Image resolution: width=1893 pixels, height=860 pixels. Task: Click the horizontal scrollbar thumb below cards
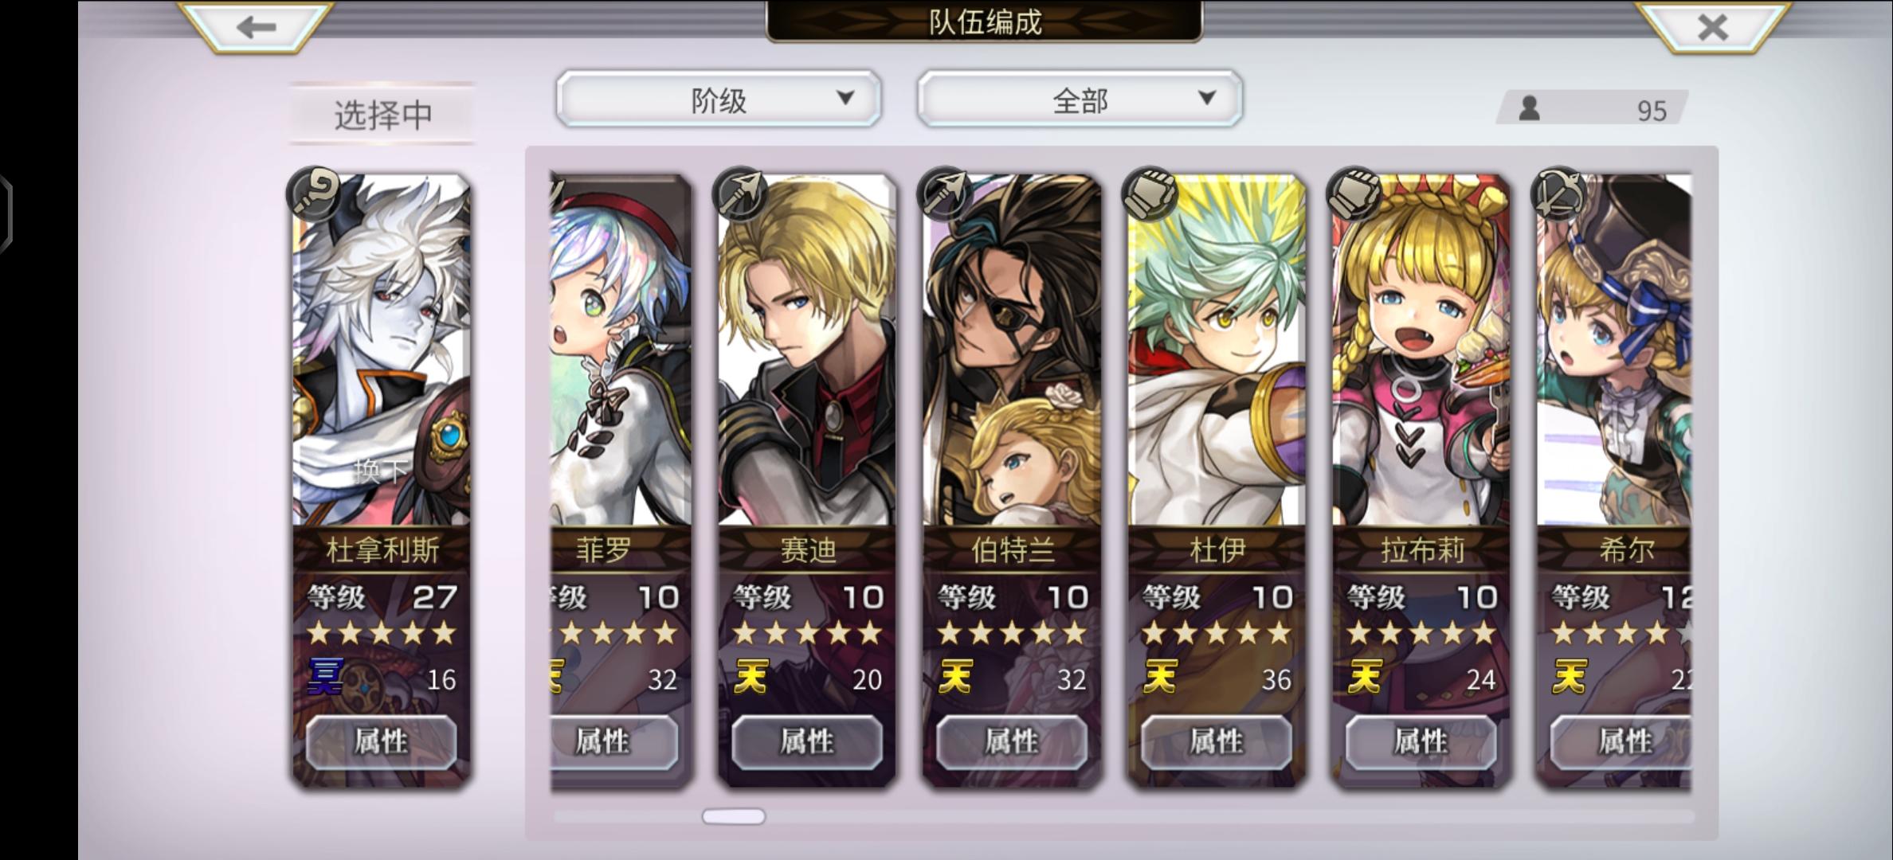click(734, 816)
